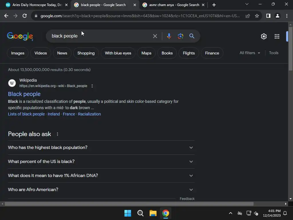Filter results by Flights
Screen dimensions: 293x220
pyautogui.click(x=189, y=53)
